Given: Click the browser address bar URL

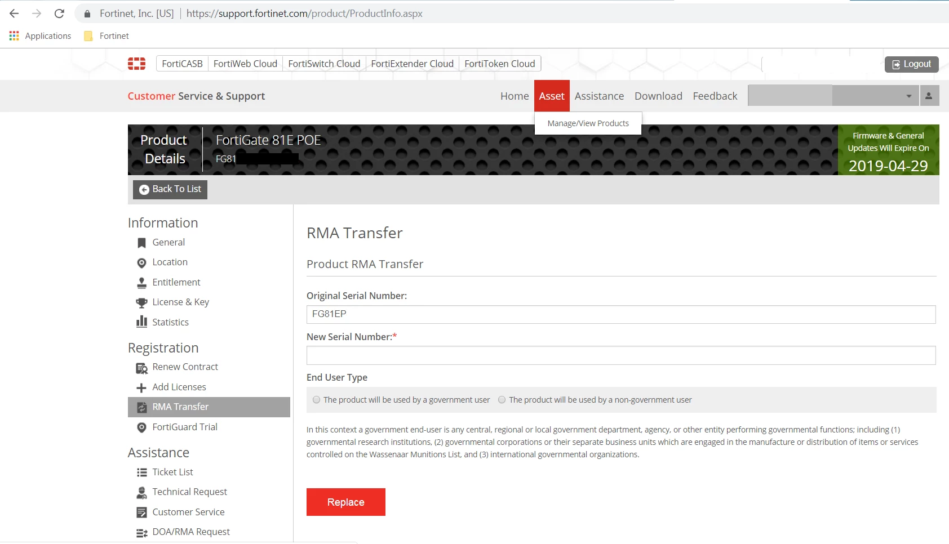Looking at the screenshot, I should click(304, 14).
